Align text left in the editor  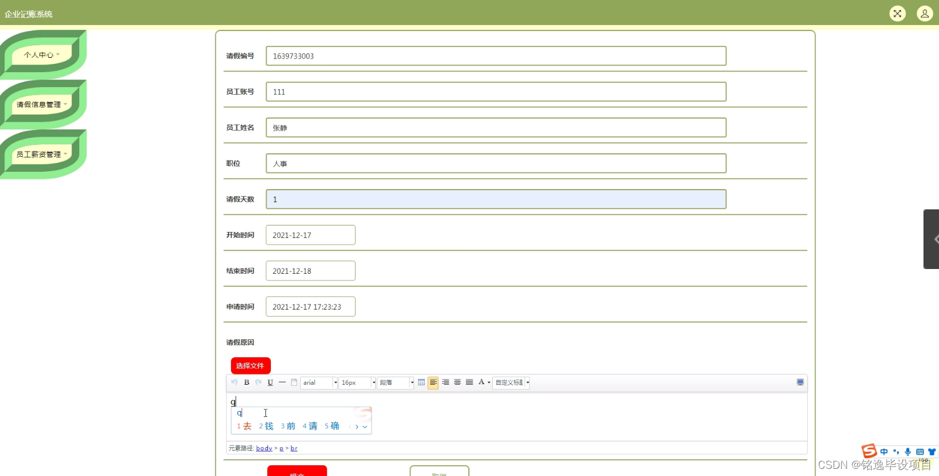click(x=433, y=382)
